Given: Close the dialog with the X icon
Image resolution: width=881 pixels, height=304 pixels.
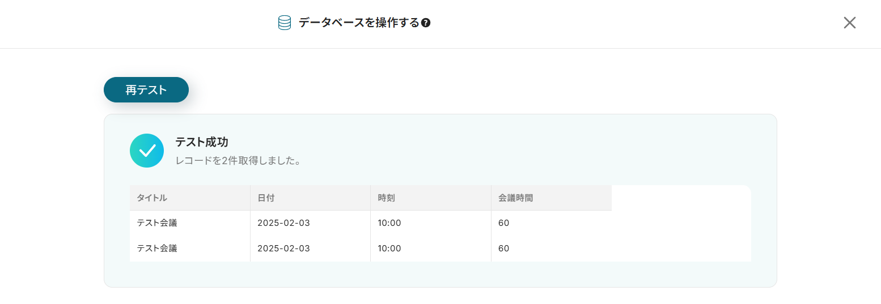Looking at the screenshot, I should pyautogui.click(x=849, y=23).
